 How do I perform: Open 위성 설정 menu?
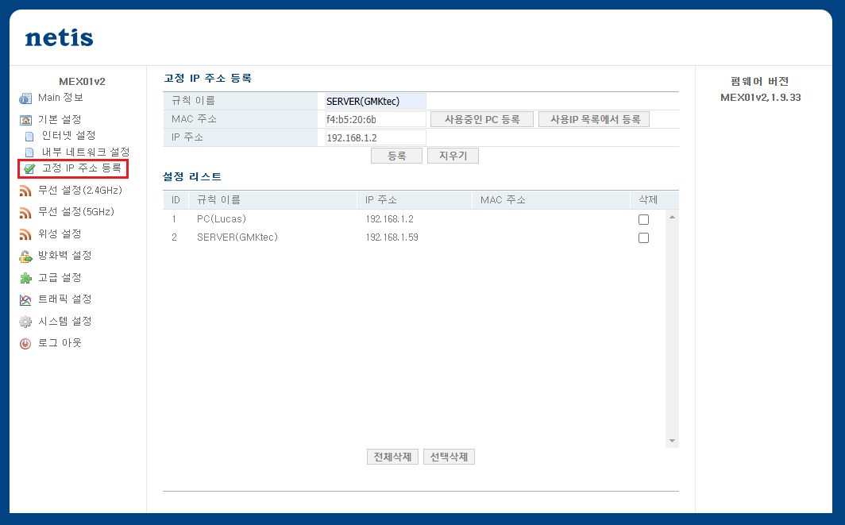pyautogui.click(x=60, y=234)
